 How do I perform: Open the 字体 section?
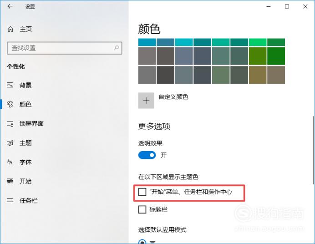coord(25,162)
